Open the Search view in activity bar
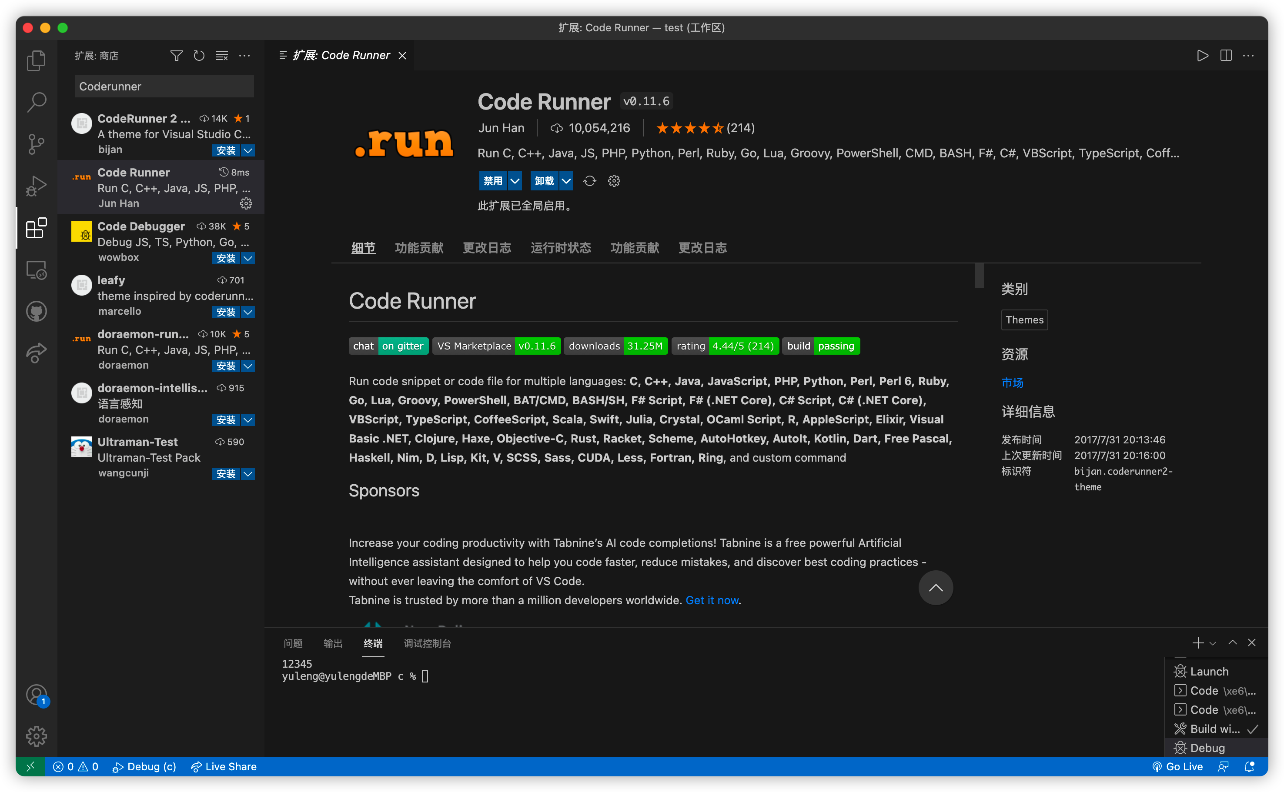The image size is (1284, 792). [36, 102]
